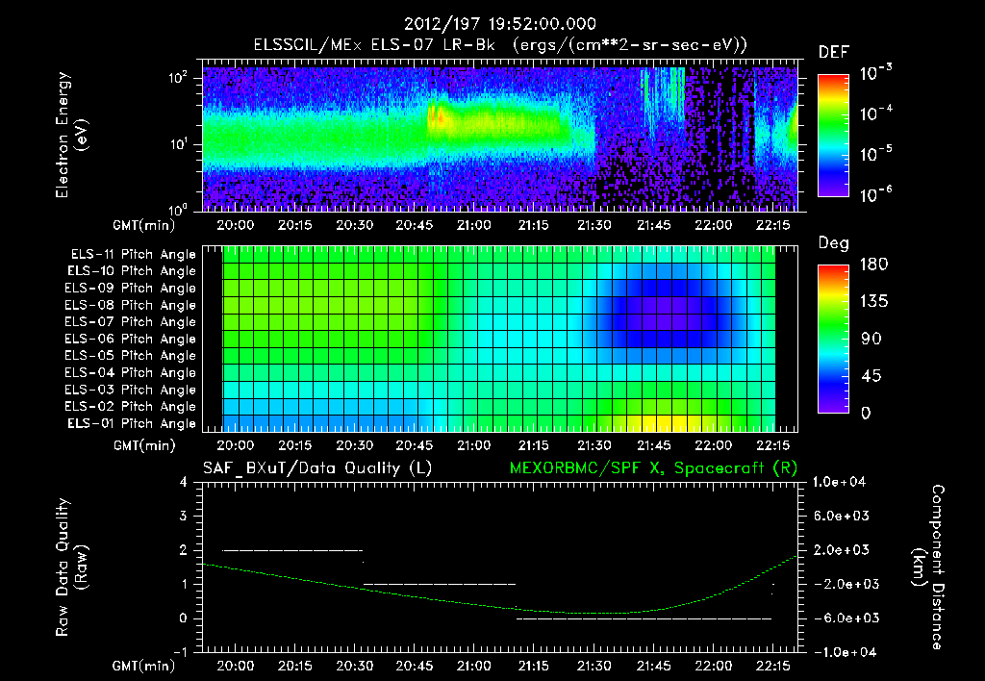
Task: Click the 20:45 tick under the spectrogram
Action: [414, 225]
